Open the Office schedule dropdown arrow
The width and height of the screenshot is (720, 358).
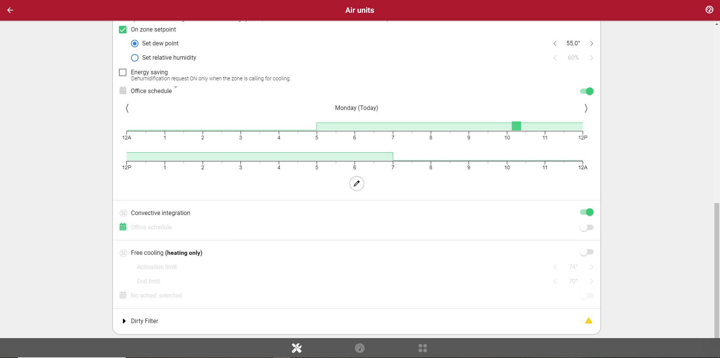click(x=176, y=87)
